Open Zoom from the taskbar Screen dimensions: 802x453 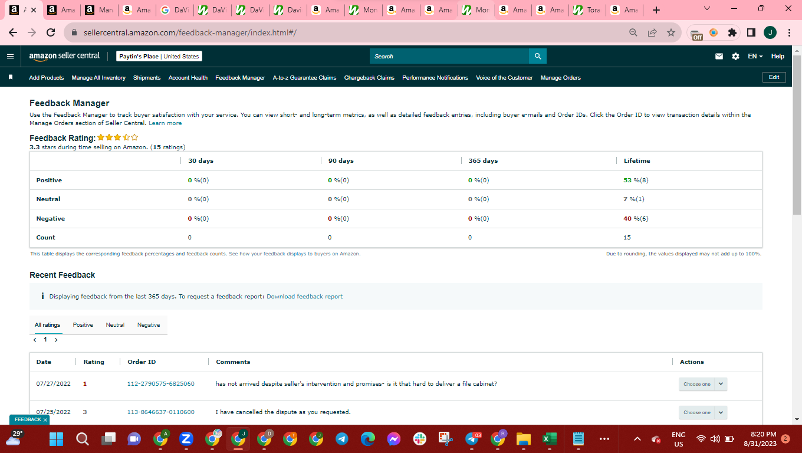point(186,439)
